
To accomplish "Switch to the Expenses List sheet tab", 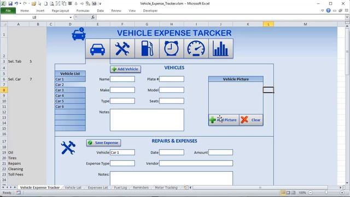I will (98, 188).
